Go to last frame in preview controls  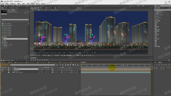point(40,60)
